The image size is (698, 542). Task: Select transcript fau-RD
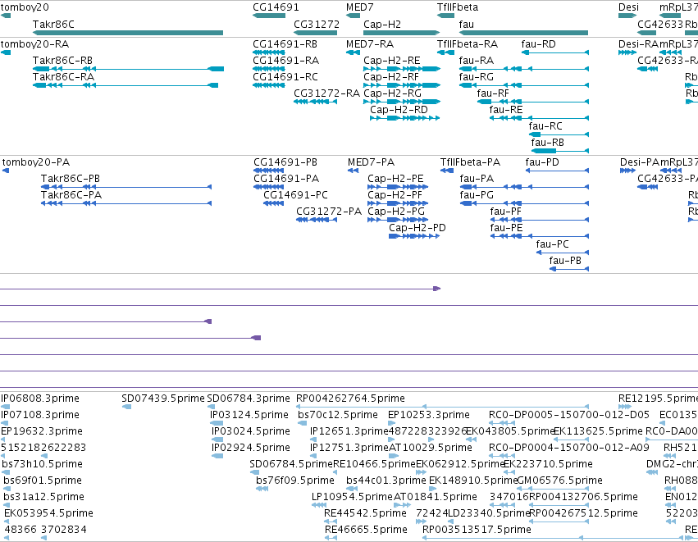[555, 52]
